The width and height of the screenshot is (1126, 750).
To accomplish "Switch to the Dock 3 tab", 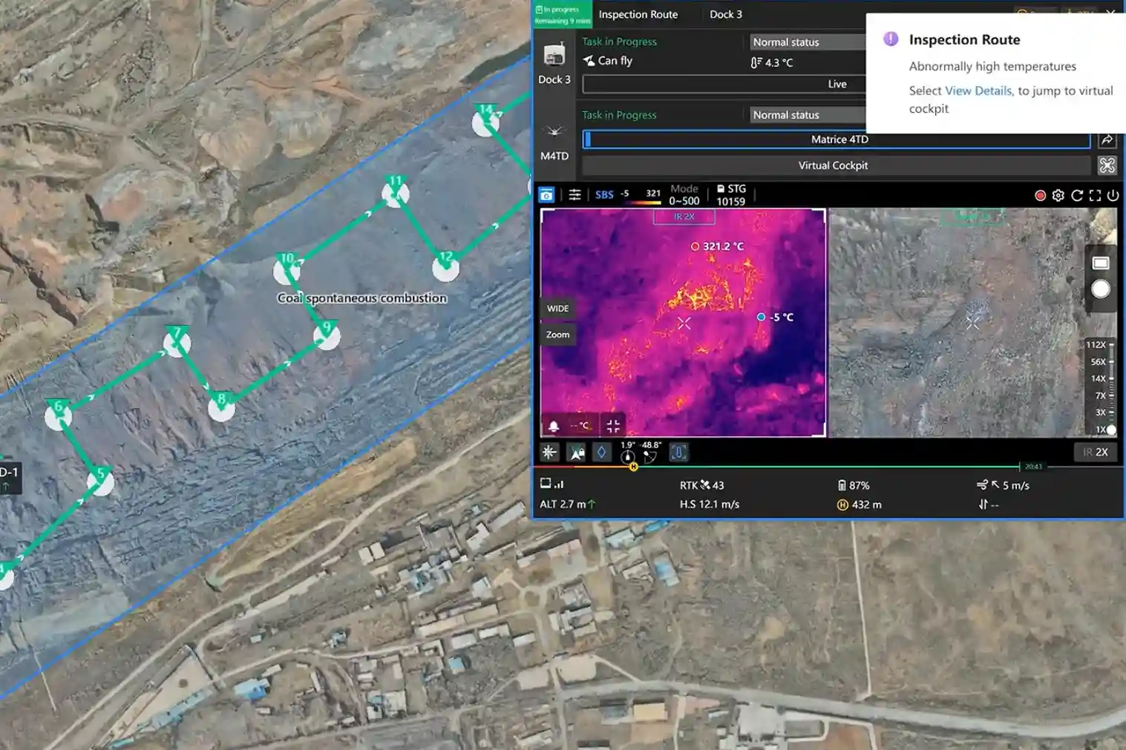I will 725,14.
